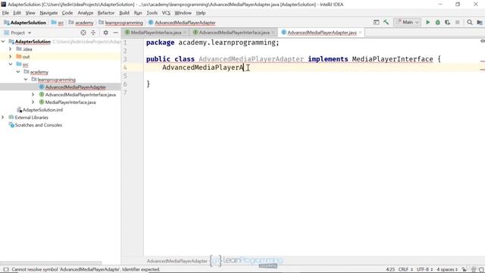Expand the out folder
The height and width of the screenshot is (273, 485).
coord(10,57)
